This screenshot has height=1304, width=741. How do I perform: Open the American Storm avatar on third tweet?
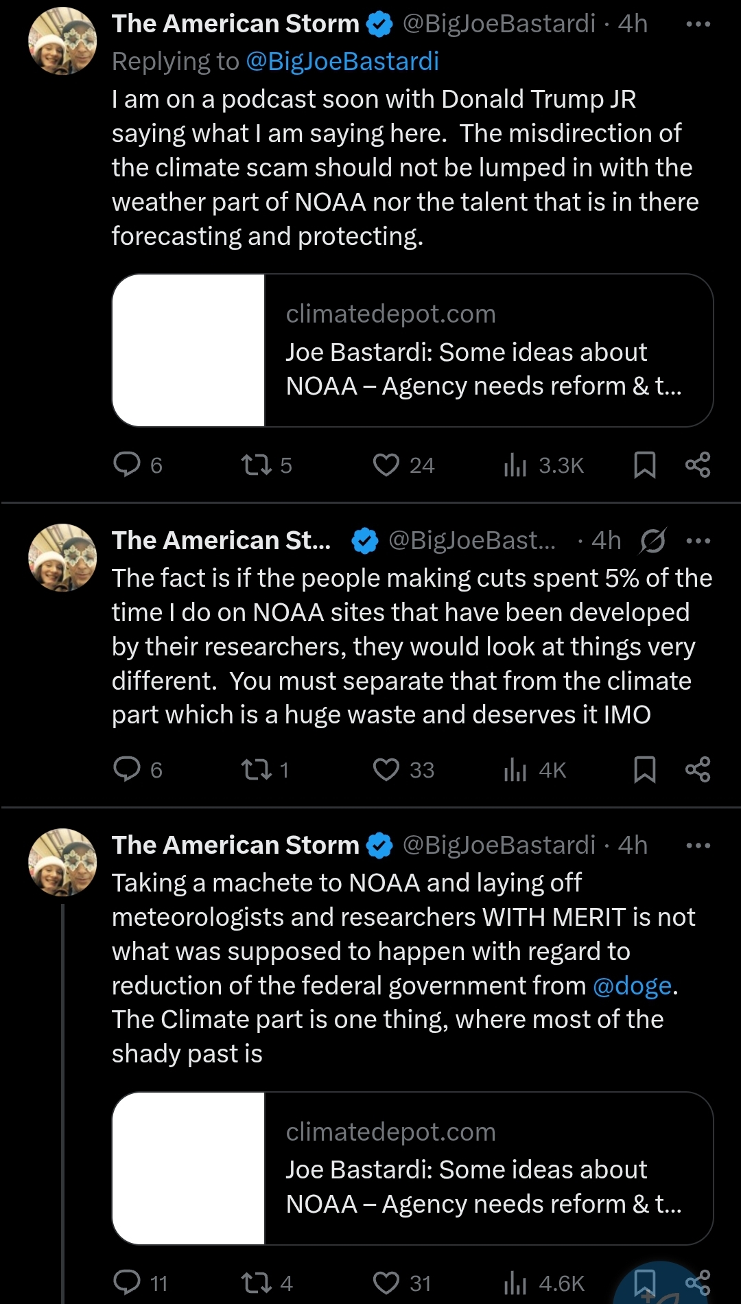tap(62, 862)
